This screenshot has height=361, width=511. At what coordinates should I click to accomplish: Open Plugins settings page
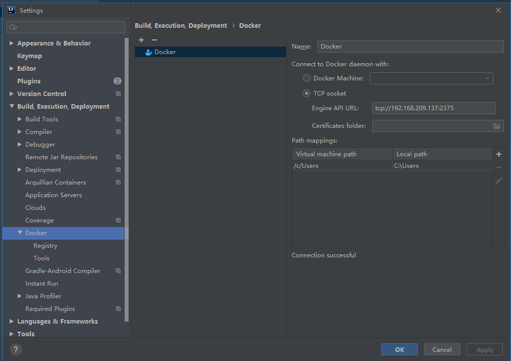pos(29,81)
